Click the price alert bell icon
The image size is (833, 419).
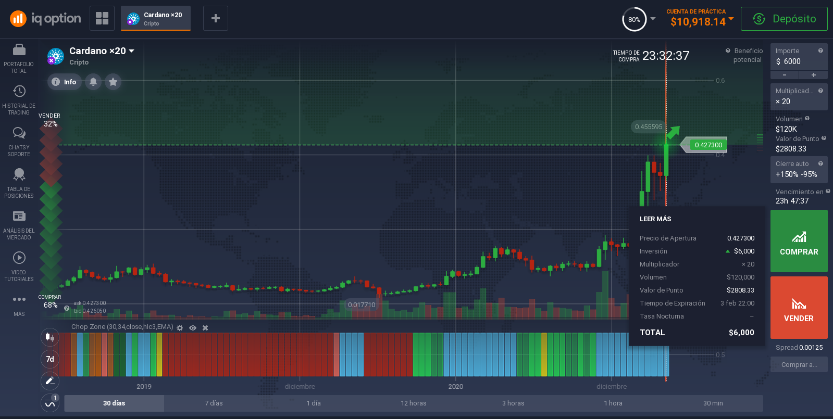[93, 82]
